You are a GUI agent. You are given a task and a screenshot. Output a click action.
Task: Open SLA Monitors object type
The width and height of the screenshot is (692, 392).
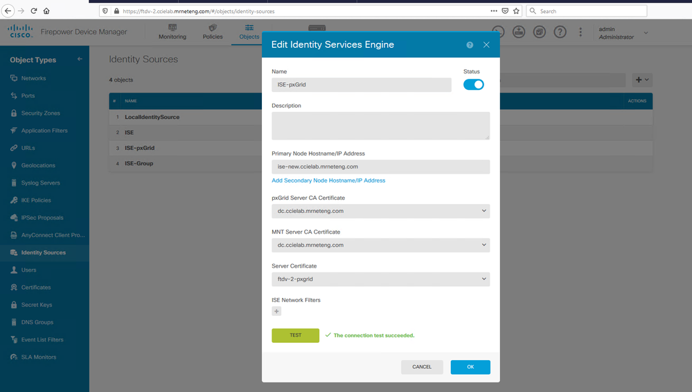tap(38, 357)
